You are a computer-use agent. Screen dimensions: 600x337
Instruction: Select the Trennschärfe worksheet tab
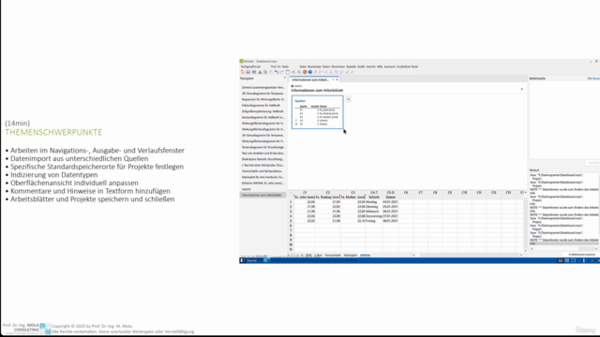click(333, 255)
